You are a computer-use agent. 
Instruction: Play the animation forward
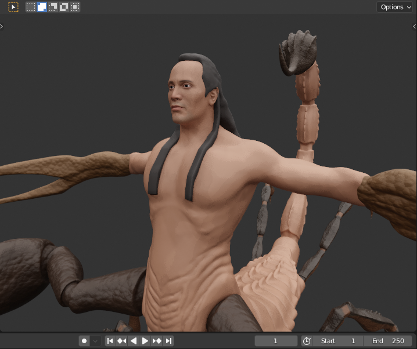[x=145, y=341]
